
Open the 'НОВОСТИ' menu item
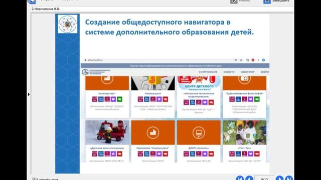coord(229,72)
